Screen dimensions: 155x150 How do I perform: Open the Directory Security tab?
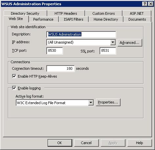click(25, 13)
